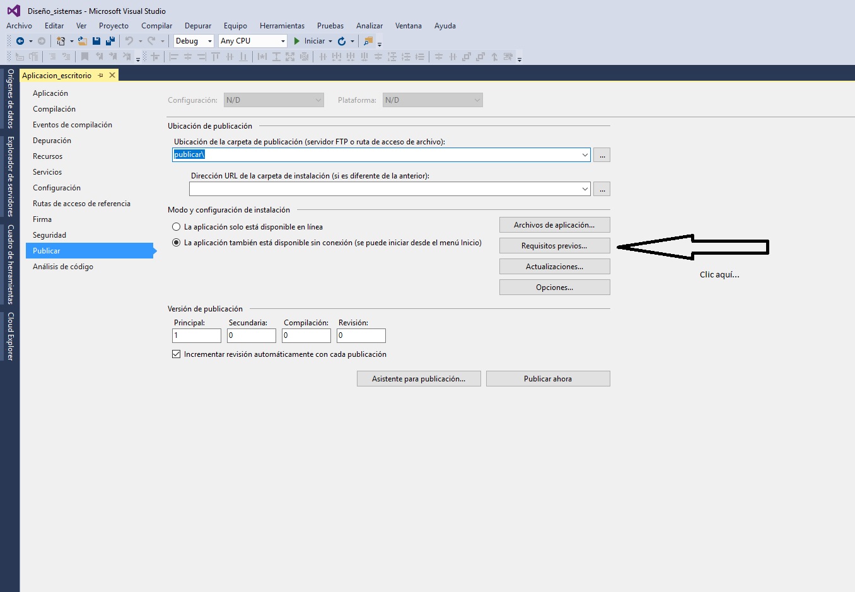Click the Requisitos previos button
This screenshot has width=855, height=592.
tap(555, 246)
